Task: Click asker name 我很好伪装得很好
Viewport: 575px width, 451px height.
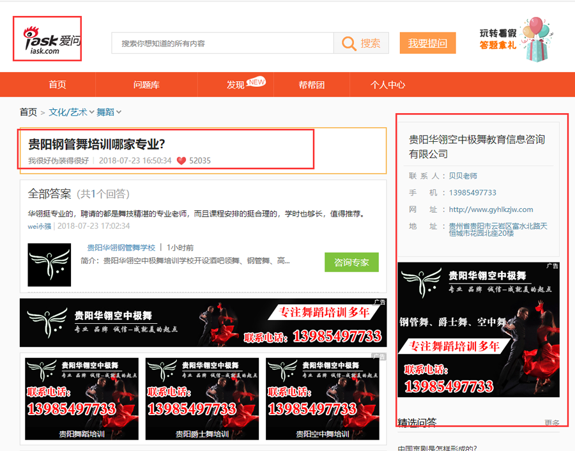Action: pyautogui.click(x=59, y=160)
